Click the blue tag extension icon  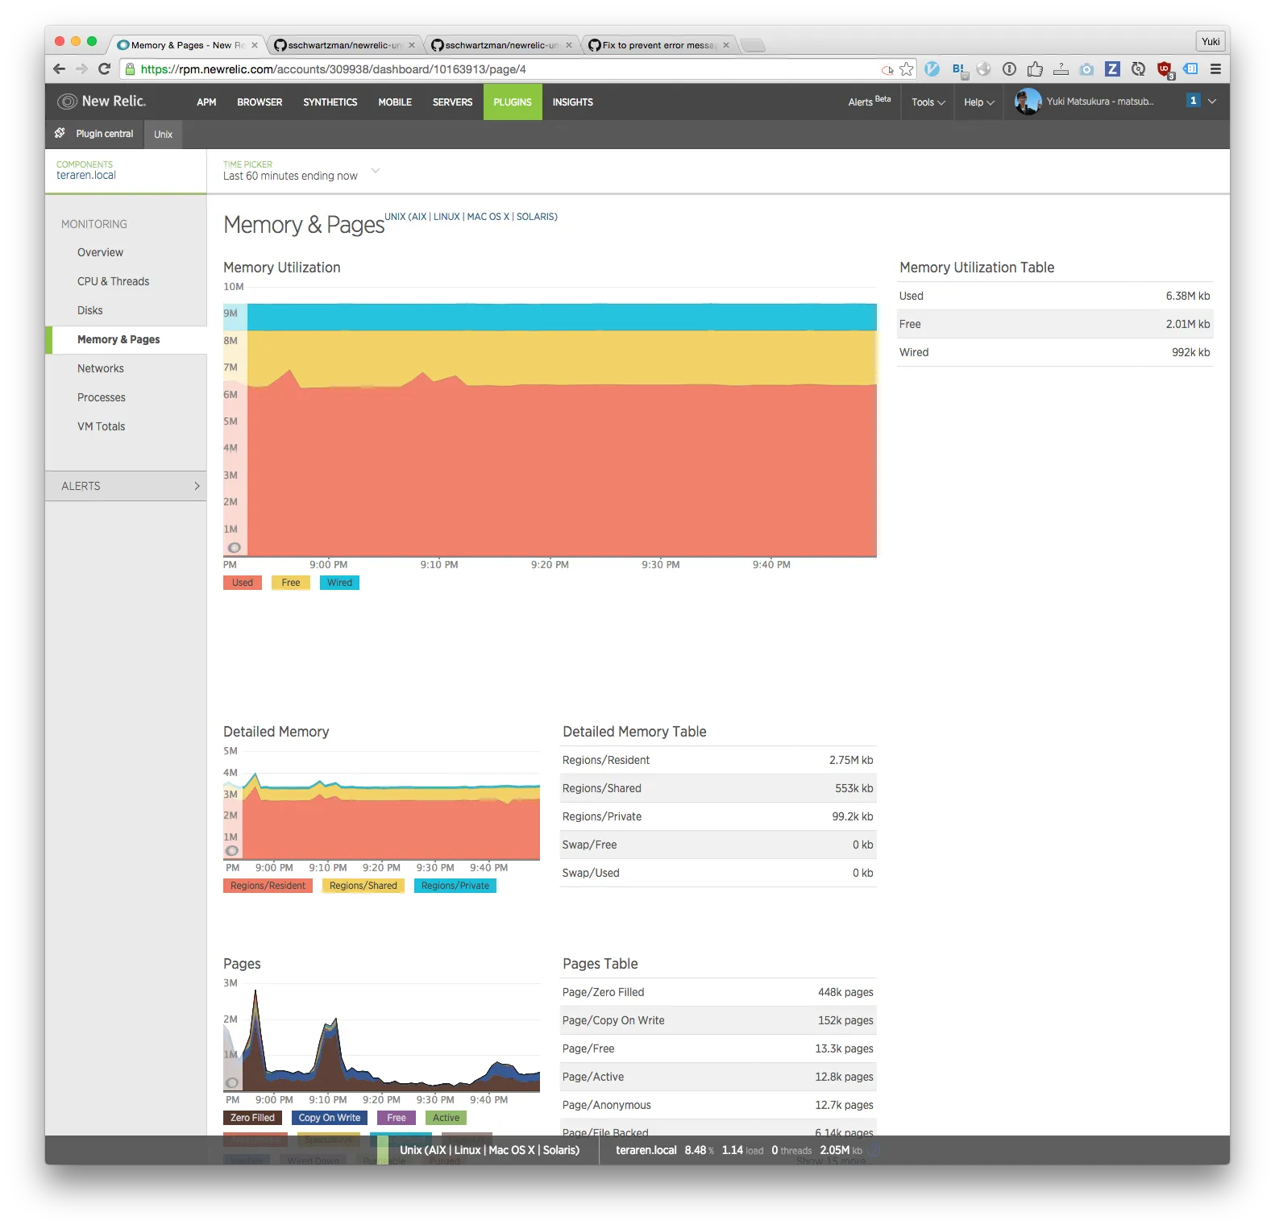coord(1190,69)
